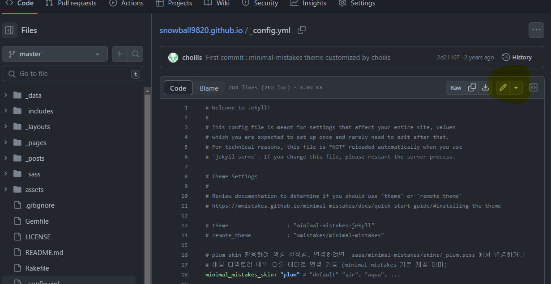Copy raw file contents icon

472,88
